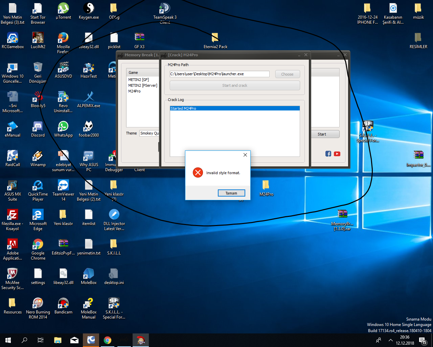Open Facebook icon in Memory Break window
The image size is (433, 347).
tap(328, 154)
